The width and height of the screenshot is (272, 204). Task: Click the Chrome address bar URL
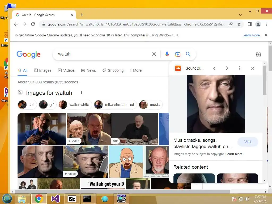[136, 24]
